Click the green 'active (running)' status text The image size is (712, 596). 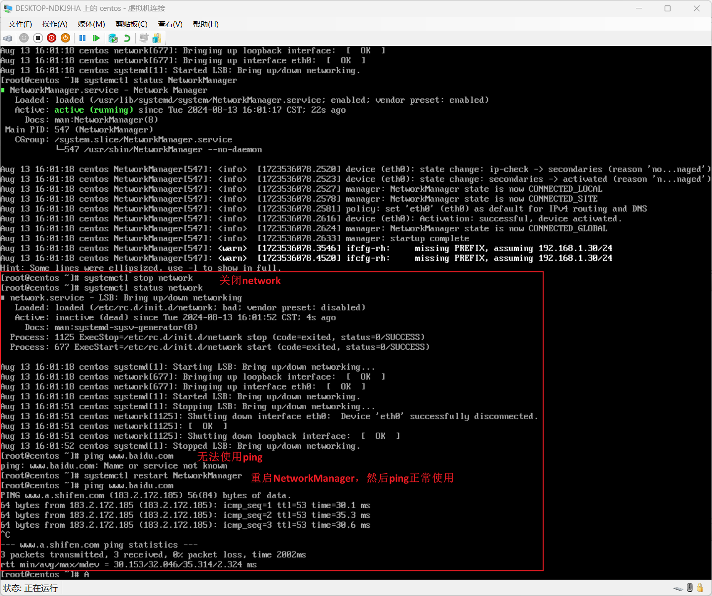pos(94,110)
